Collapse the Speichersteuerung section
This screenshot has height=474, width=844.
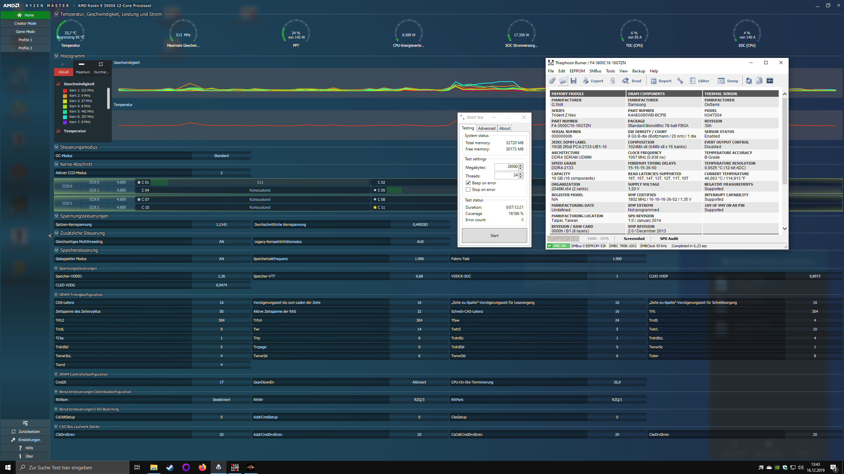(x=56, y=250)
